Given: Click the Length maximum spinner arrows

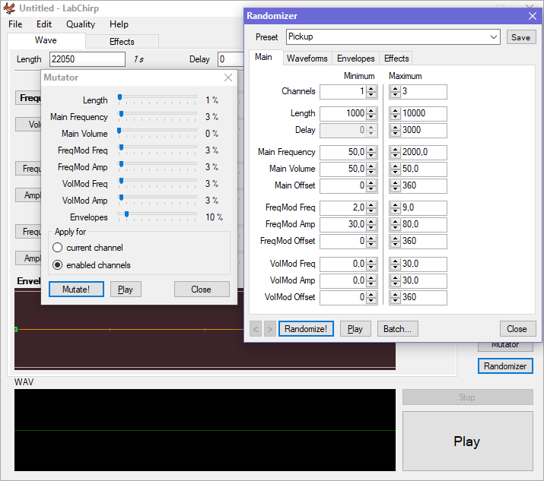Looking at the screenshot, I should click(x=395, y=113).
